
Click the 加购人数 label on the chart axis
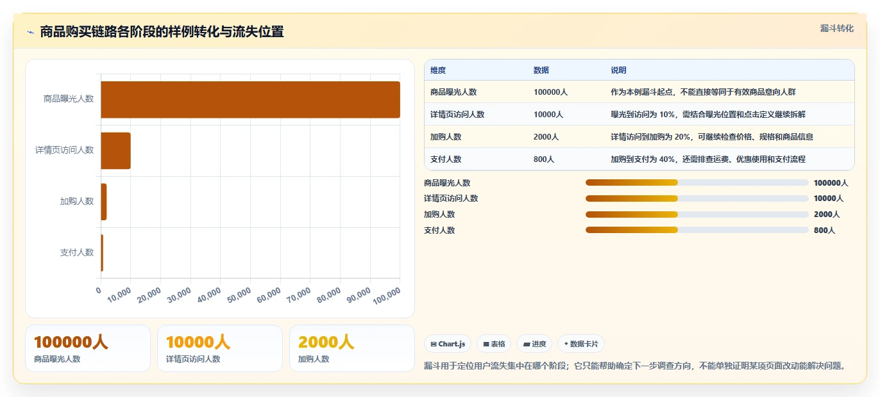tap(77, 201)
